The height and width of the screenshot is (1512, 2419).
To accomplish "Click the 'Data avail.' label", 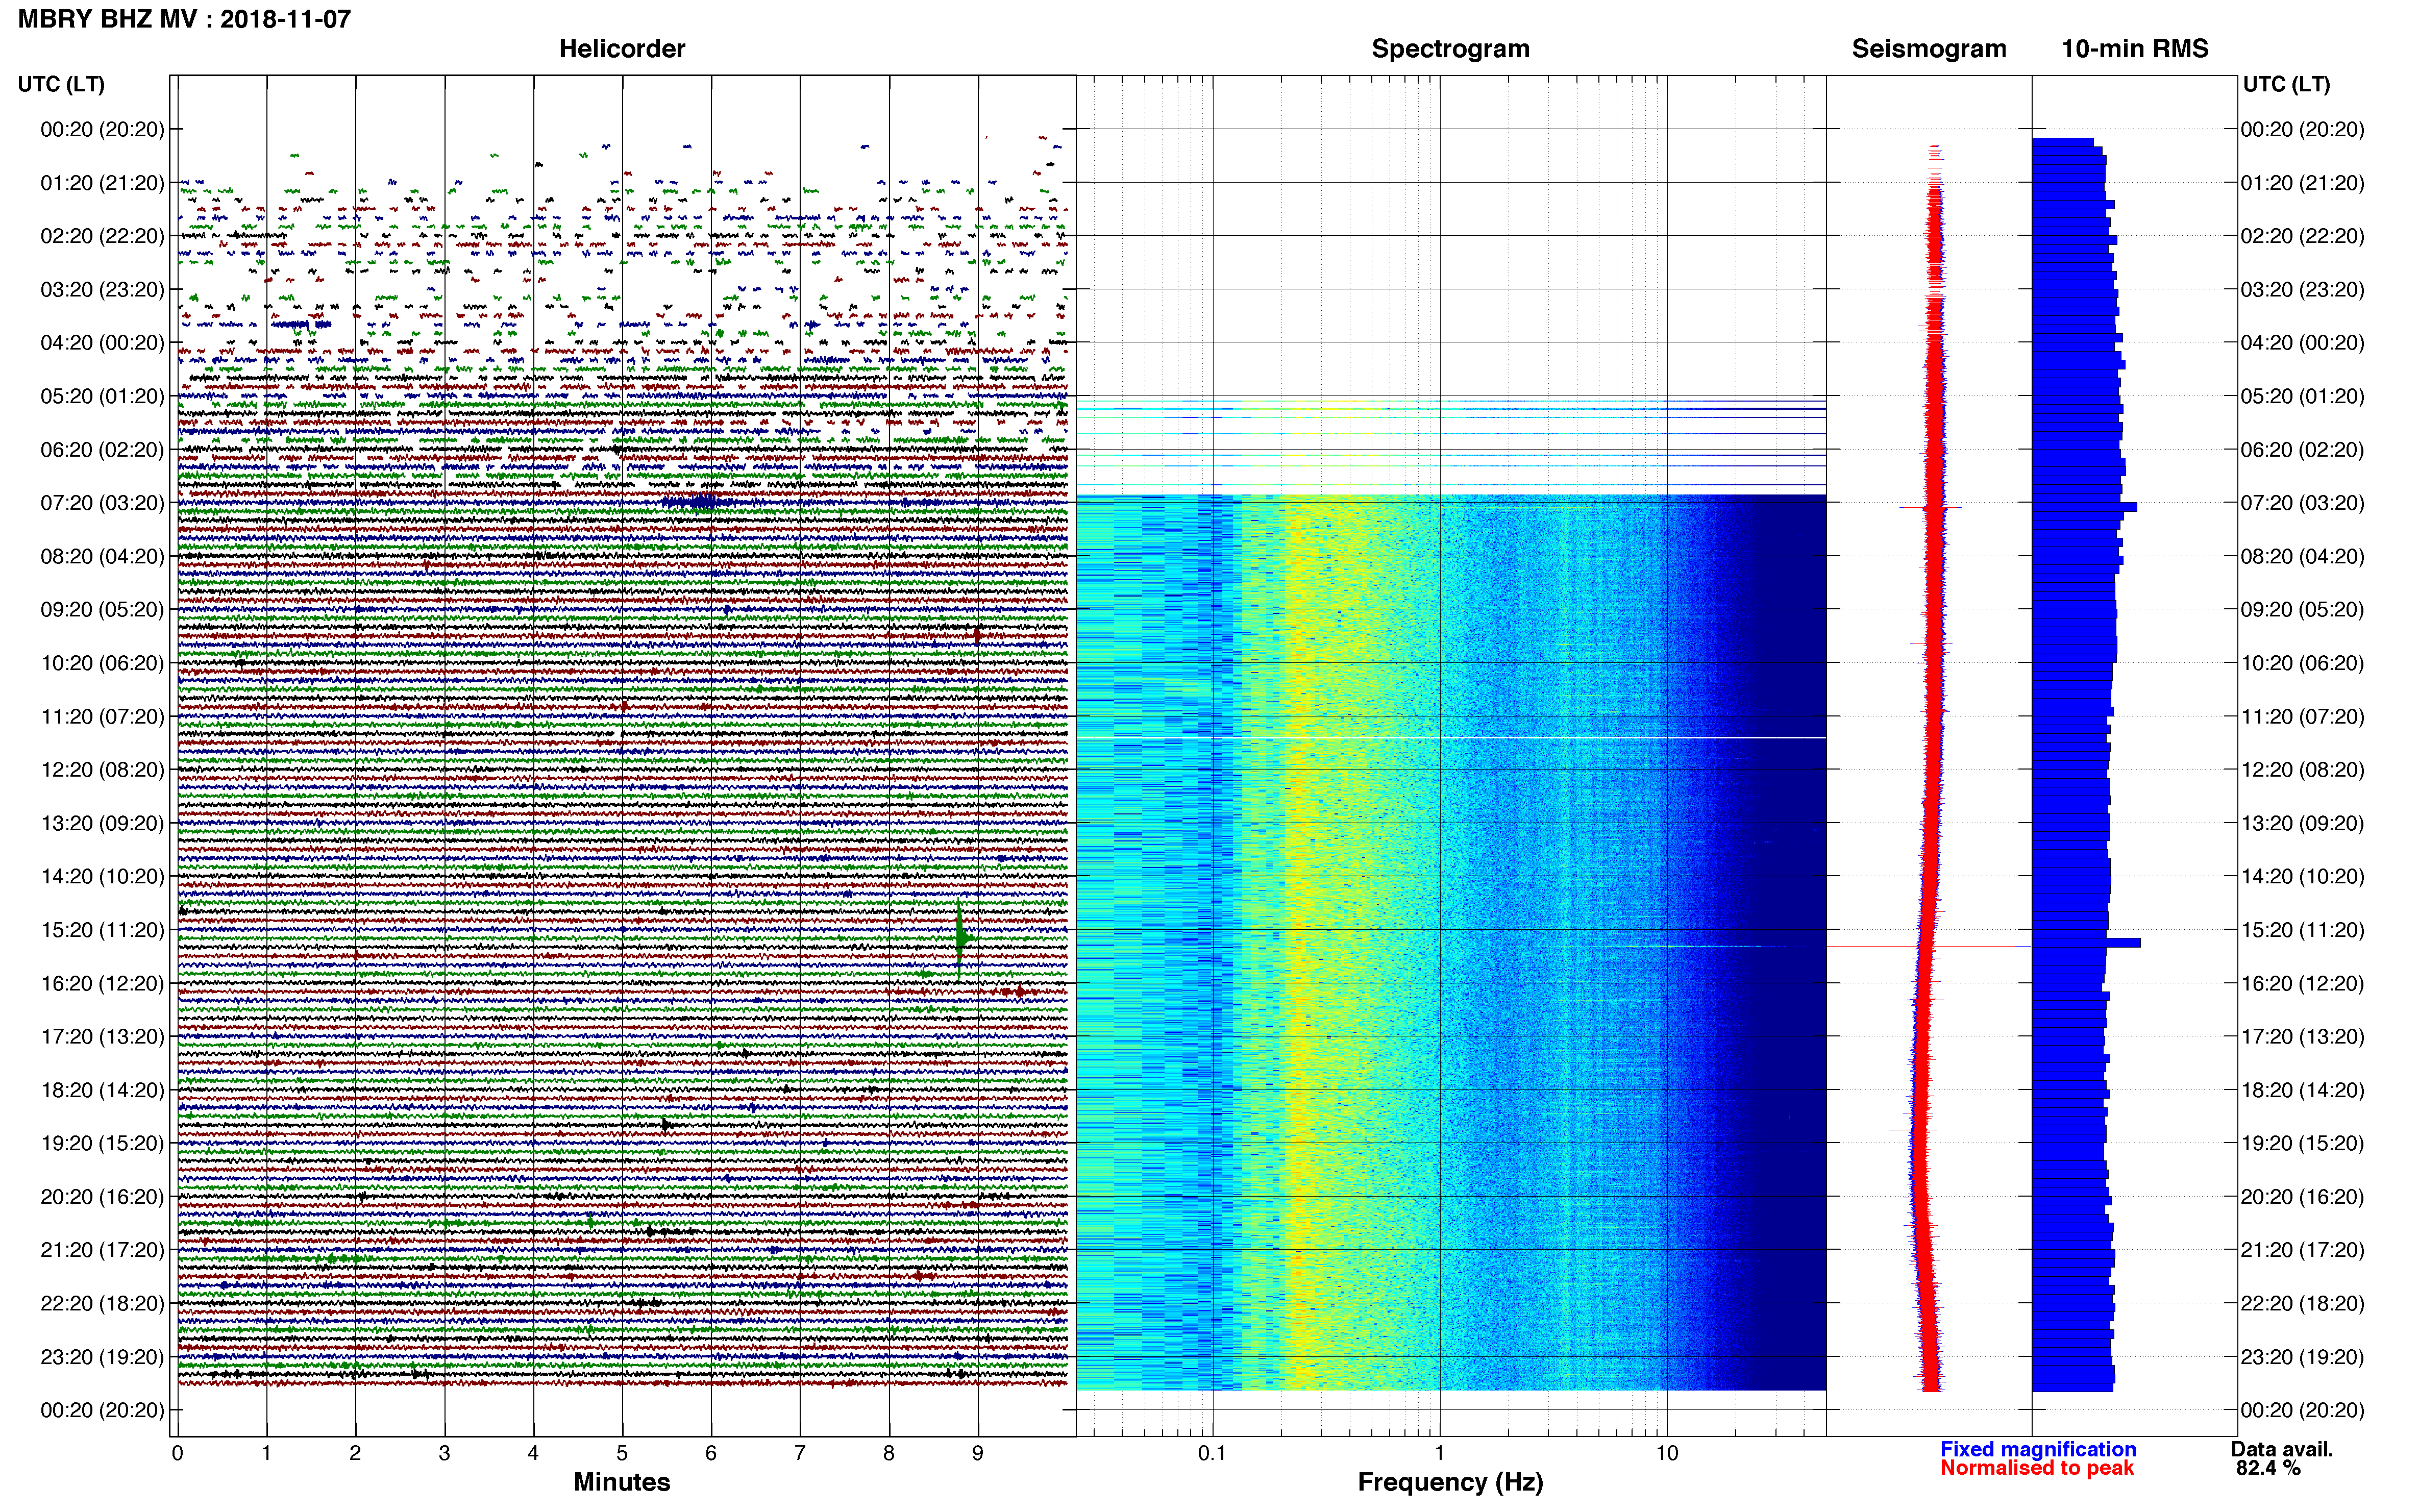I will pyautogui.click(x=2282, y=1449).
